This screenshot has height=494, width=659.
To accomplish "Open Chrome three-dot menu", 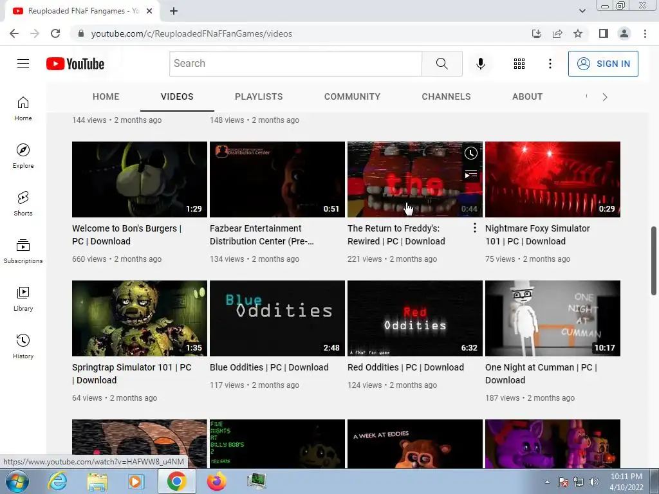I will click(645, 33).
